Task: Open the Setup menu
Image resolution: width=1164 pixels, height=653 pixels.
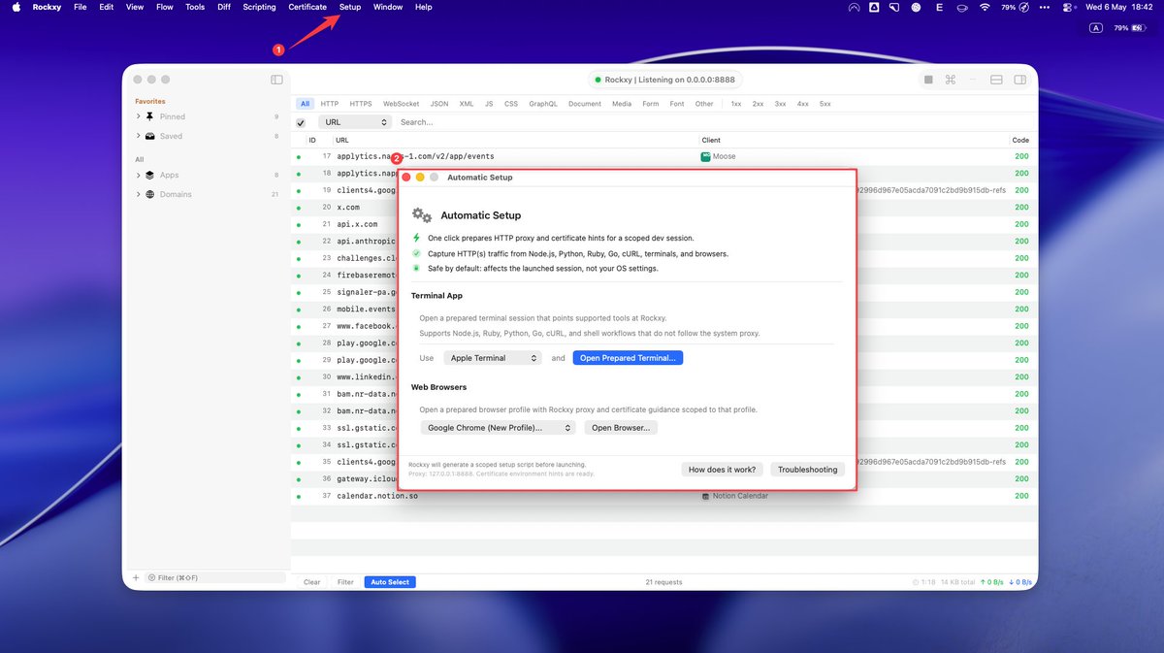Action: pos(350,7)
